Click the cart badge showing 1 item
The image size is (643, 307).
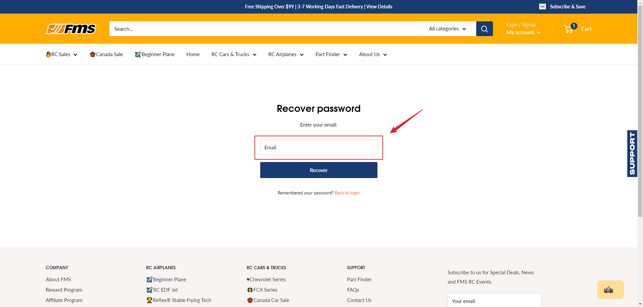573,26
